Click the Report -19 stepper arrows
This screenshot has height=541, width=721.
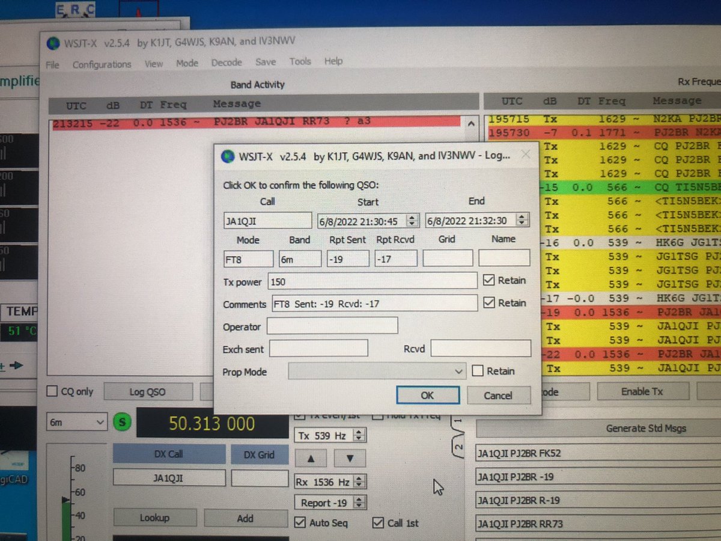click(x=359, y=503)
